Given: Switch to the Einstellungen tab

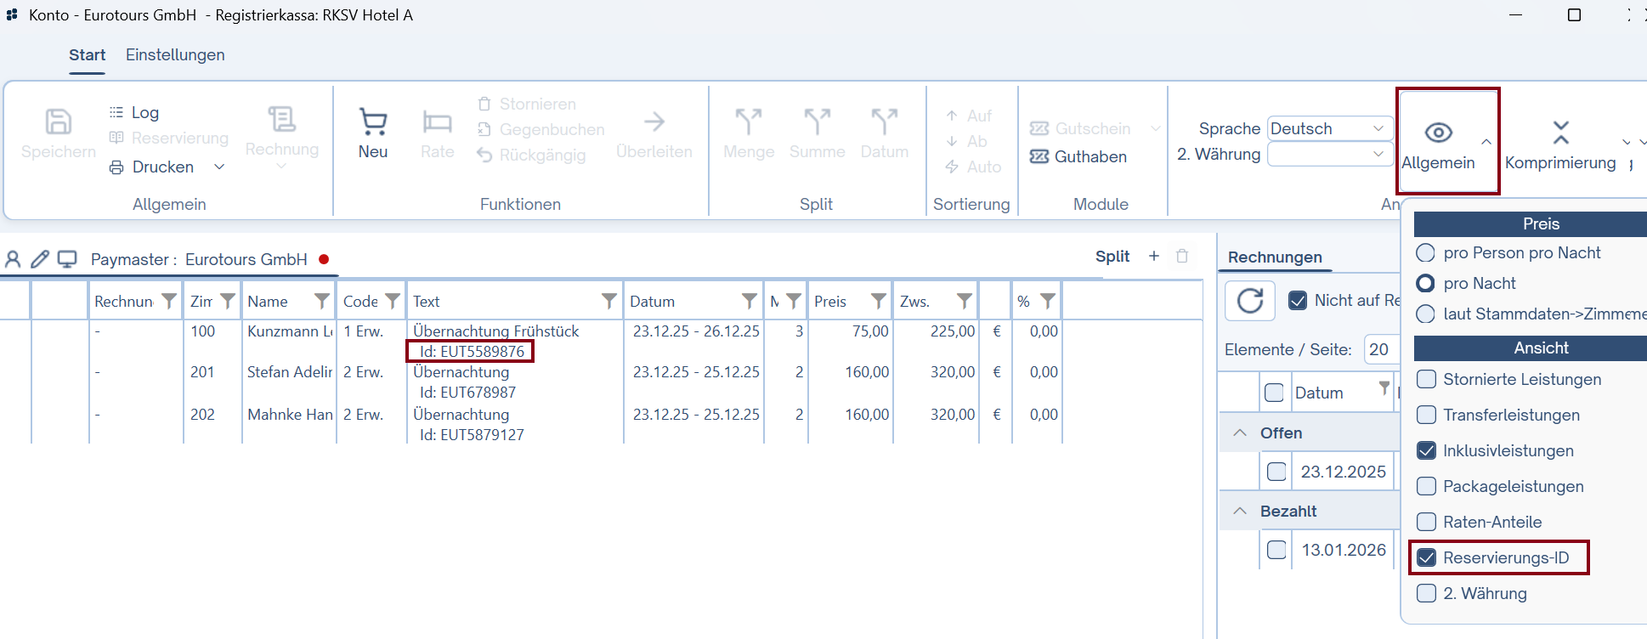Looking at the screenshot, I should tap(175, 55).
